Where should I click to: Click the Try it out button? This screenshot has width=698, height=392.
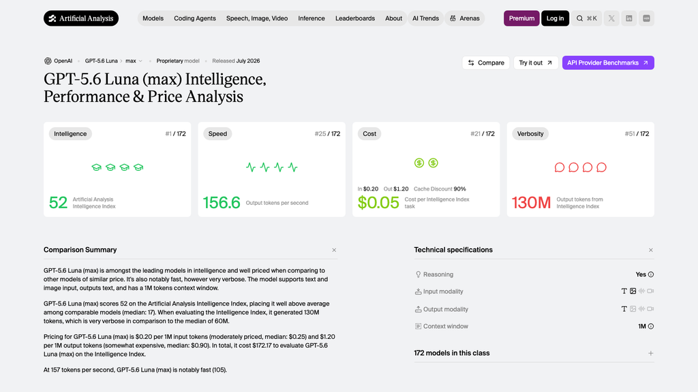536,63
